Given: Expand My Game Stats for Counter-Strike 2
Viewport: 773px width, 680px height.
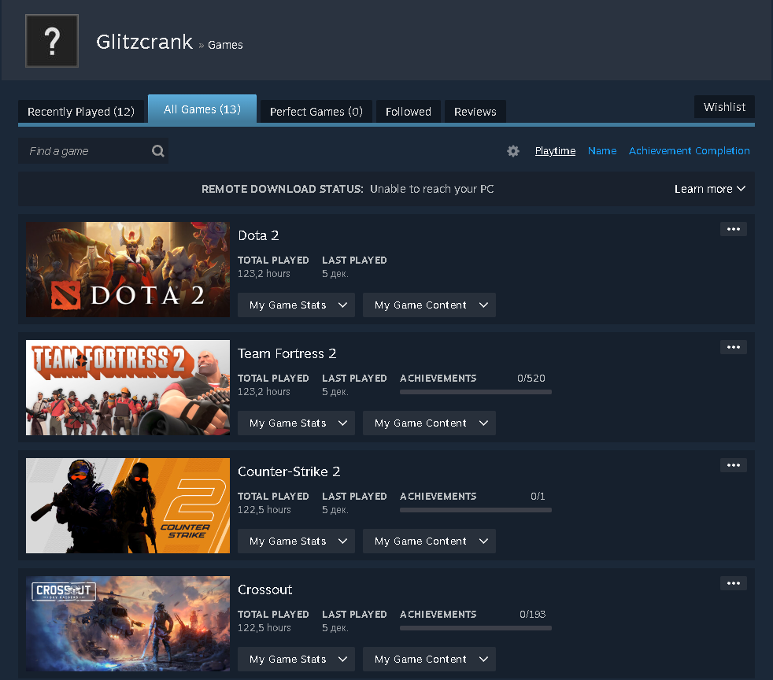Looking at the screenshot, I should [296, 541].
